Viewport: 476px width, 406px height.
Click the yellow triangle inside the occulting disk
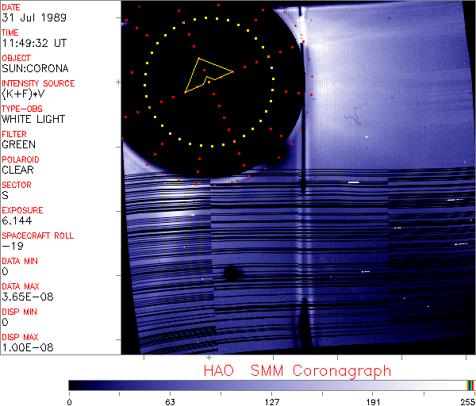tap(208, 74)
